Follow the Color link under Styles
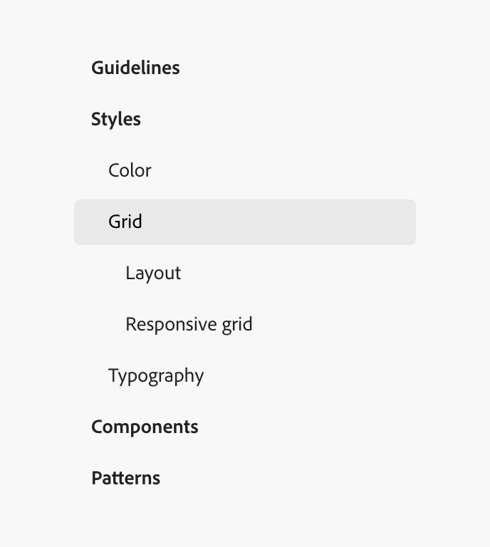This screenshot has height=547, width=490. point(130,170)
